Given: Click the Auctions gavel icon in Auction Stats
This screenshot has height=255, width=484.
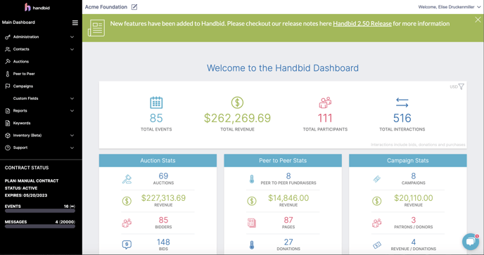Looking at the screenshot, I should [x=127, y=179].
